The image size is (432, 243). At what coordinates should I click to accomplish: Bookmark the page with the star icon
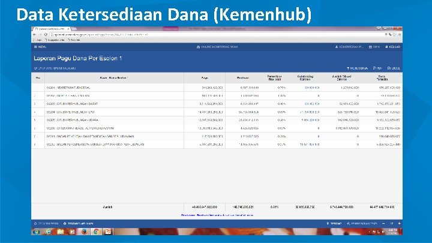click(x=394, y=35)
